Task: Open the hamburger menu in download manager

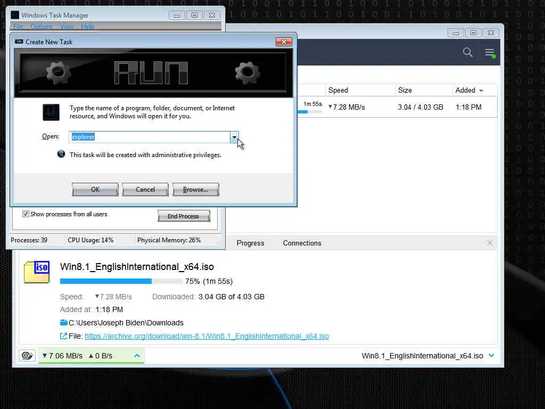Action: 490,53
